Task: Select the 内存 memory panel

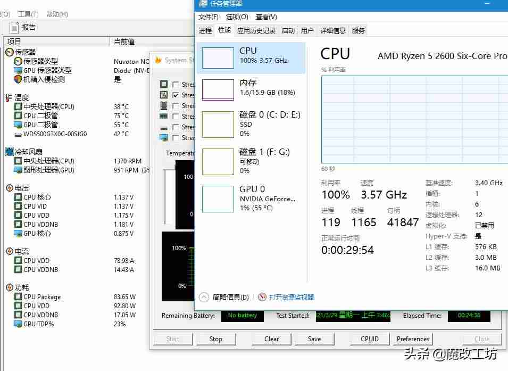Action: (x=252, y=90)
